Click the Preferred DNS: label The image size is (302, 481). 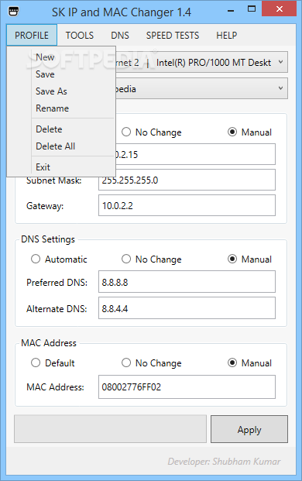click(57, 282)
